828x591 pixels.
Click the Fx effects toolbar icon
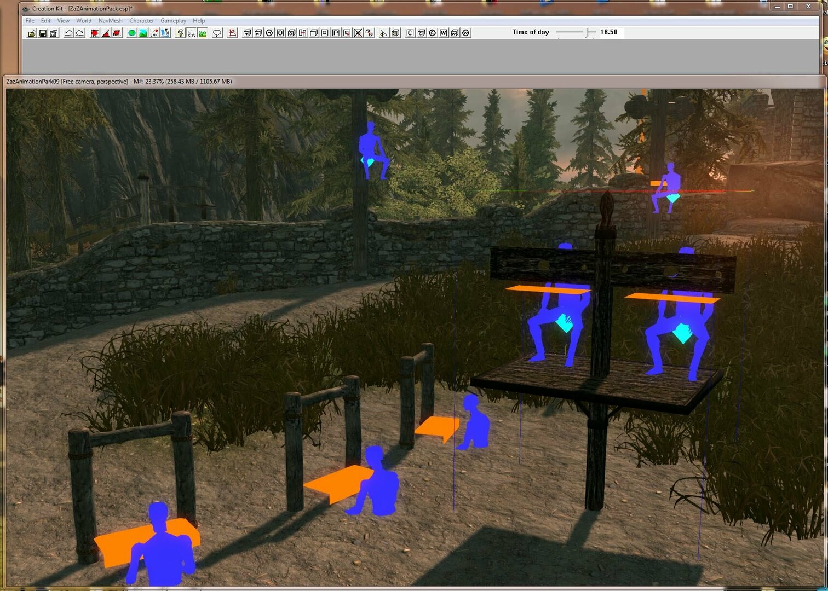pos(165,33)
